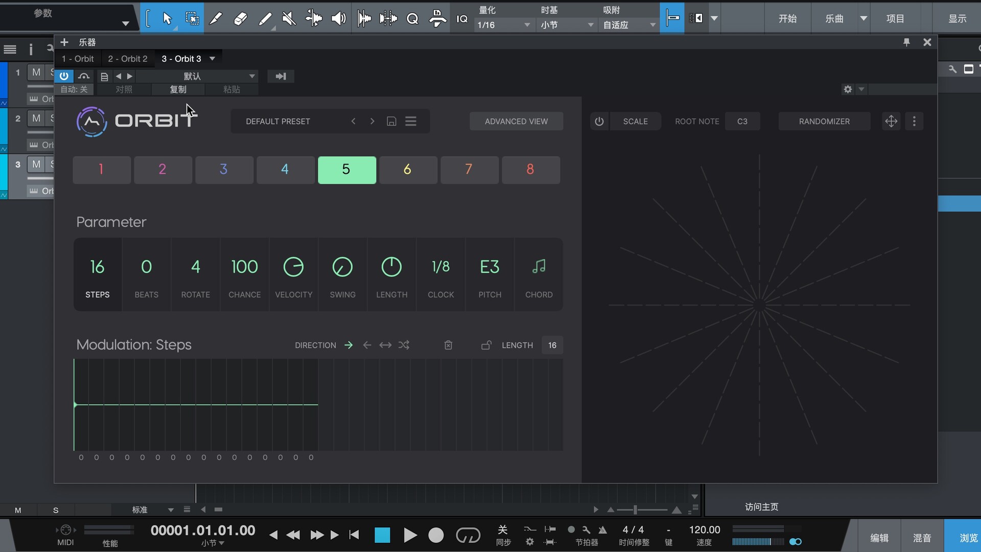Image resolution: width=981 pixels, height=552 pixels.
Task: Click the Stop button in transport
Action: click(382, 535)
